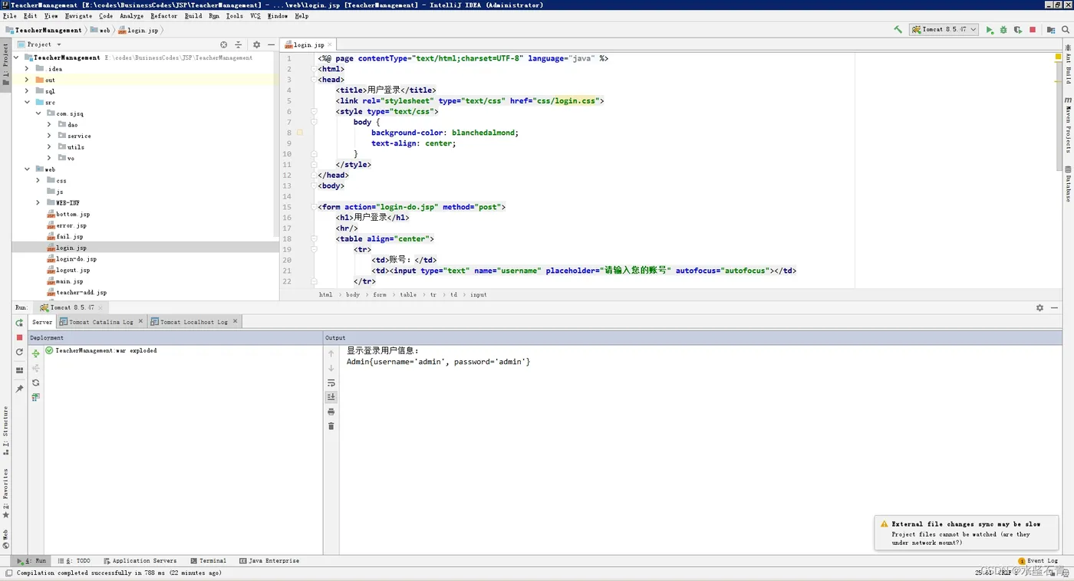Click the Update application refresh icon in Run panel
The image size is (1074, 581).
[x=20, y=352]
